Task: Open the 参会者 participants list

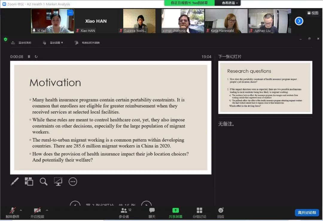Action: pyautogui.click(x=124, y=213)
